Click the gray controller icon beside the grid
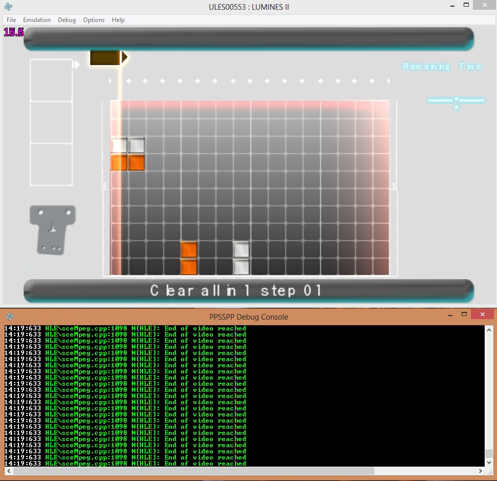Viewport: 497px width, 481px height. pos(53,229)
